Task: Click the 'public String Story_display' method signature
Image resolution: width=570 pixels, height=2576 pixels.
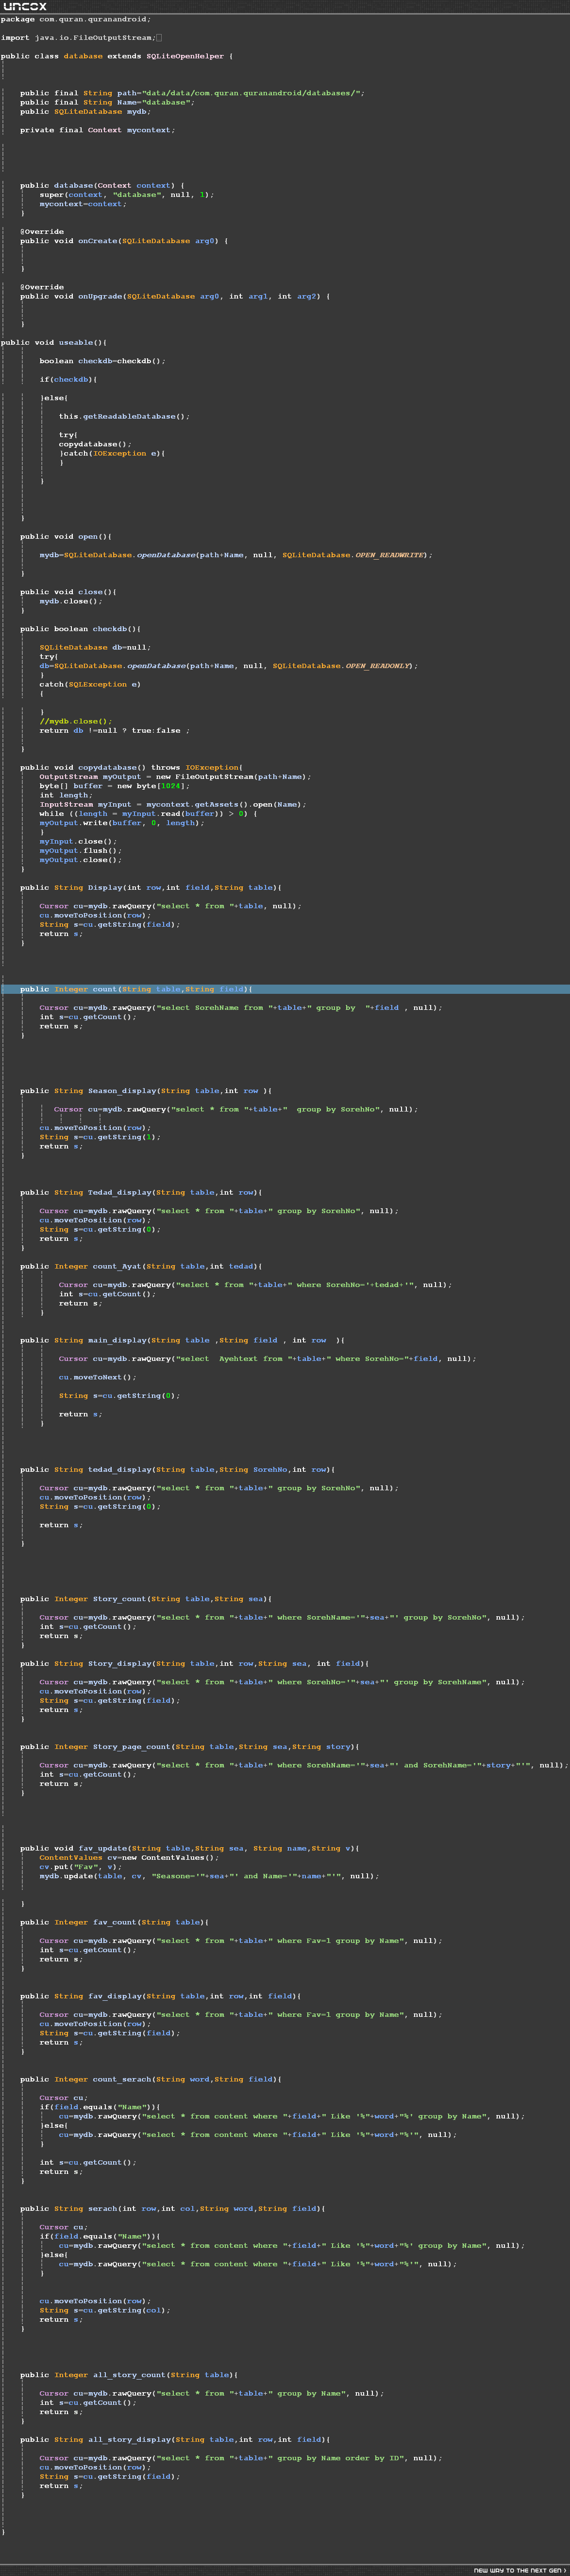Action: pyautogui.click(x=195, y=1664)
